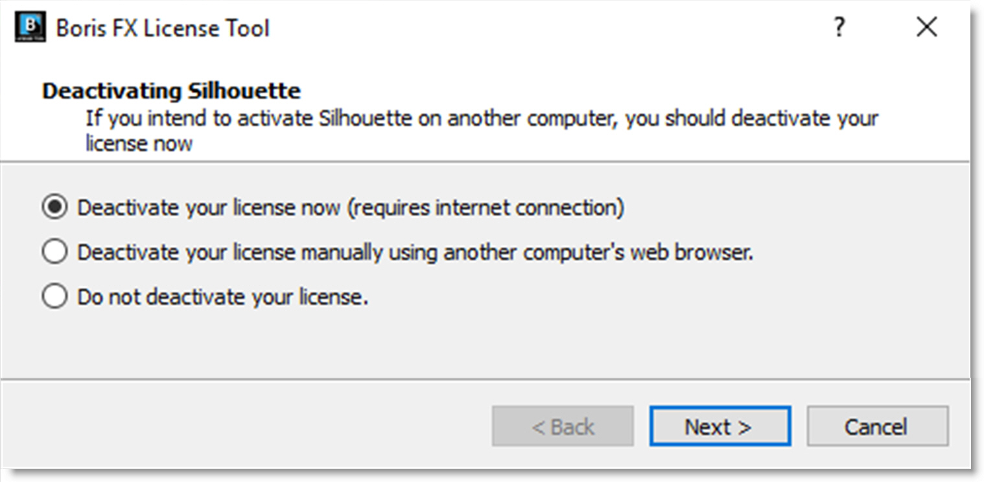Click the greyed-out < Back button
Viewport: 984px width, 482px height.
pos(562,427)
